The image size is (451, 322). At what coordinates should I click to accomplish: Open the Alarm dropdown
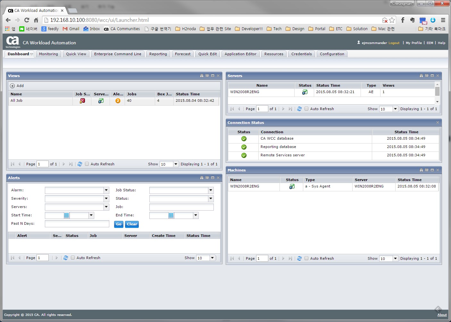(x=106, y=190)
